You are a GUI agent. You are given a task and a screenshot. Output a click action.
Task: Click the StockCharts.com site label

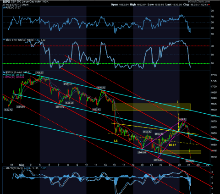coord(199,1)
